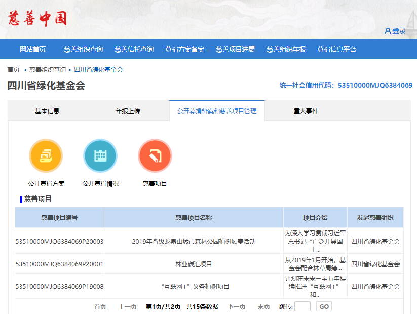Click the 慈善项目名称 column header
Screen dimensions: 417x314
point(194,217)
